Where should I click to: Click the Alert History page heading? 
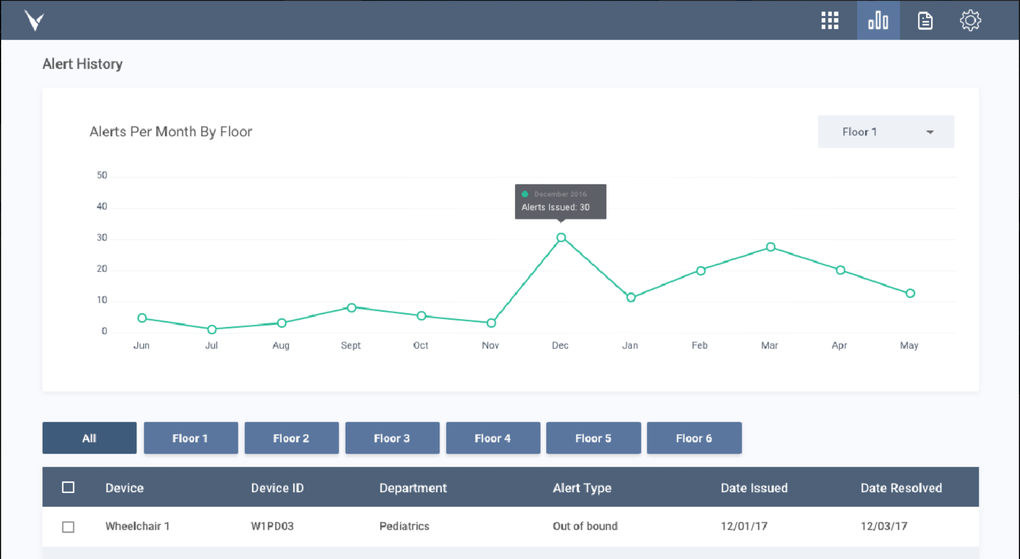point(83,64)
